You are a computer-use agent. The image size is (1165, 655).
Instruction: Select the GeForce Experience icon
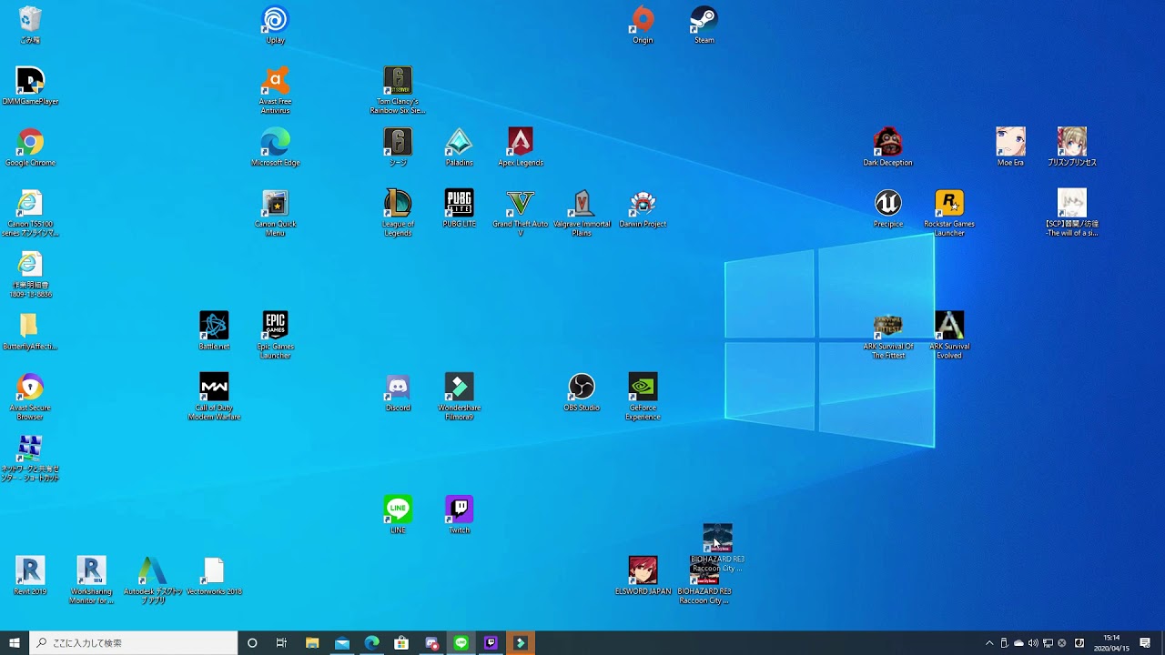(x=643, y=397)
